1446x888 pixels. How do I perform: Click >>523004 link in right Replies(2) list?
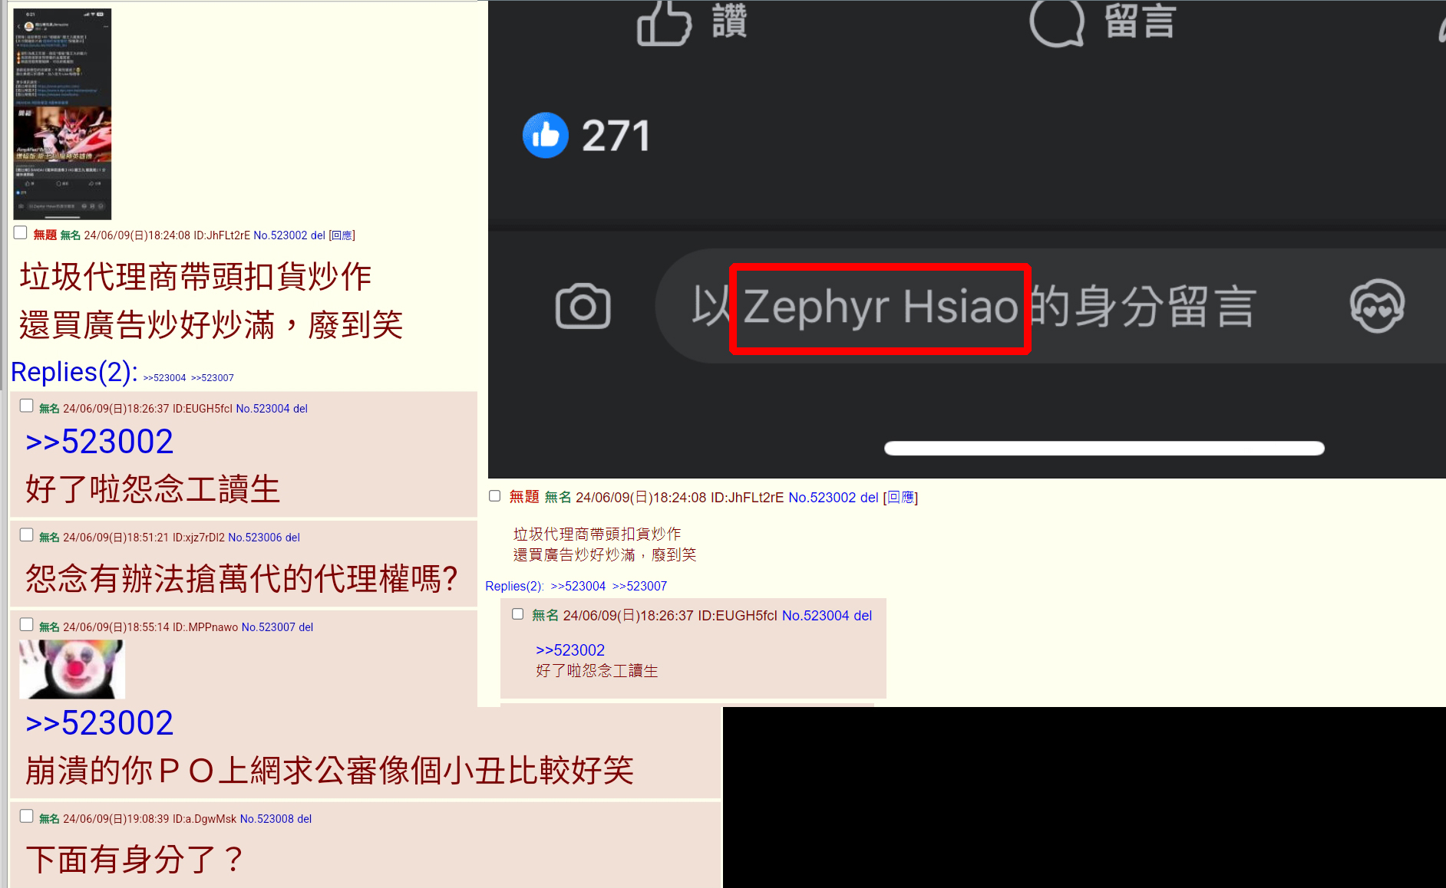(578, 586)
